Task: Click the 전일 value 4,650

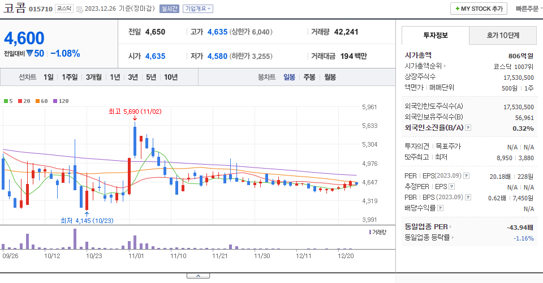Action: tap(155, 32)
